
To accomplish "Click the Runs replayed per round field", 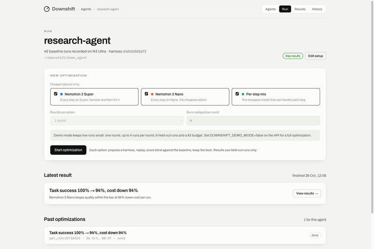I will tap(253, 121).
